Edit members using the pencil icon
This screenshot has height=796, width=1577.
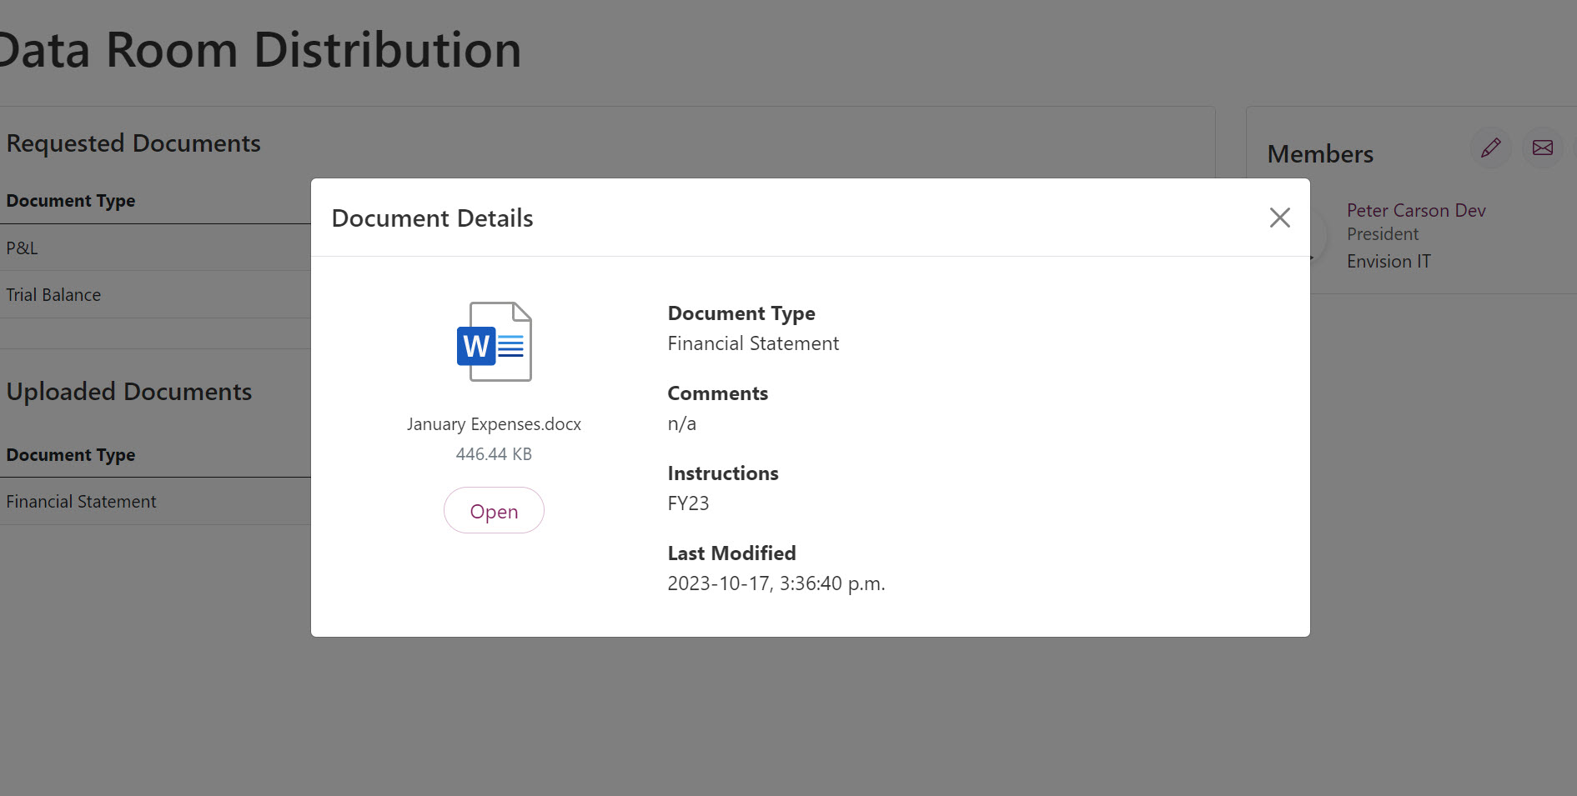(1491, 148)
